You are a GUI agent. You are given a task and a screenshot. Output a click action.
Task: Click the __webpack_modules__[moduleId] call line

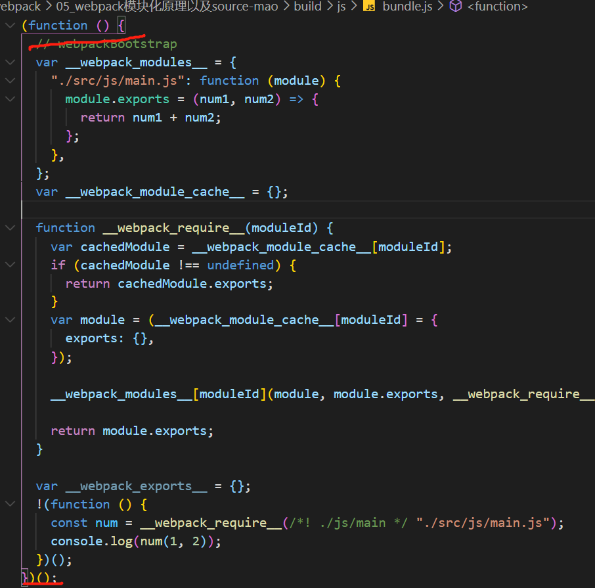(x=322, y=394)
